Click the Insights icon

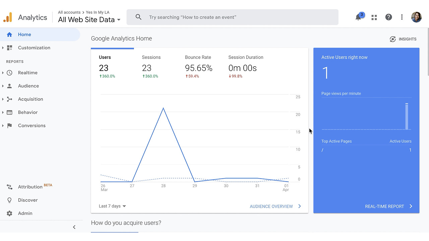tap(393, 39)
